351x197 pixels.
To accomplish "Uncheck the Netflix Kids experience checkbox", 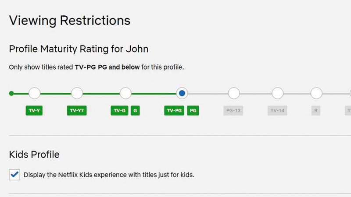I will coord(14,175).
